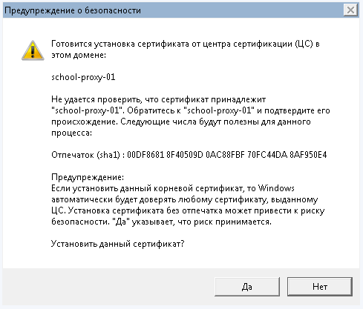Click the yellow warning triangle icon
The width and height of the screenshot is (363, 309).
click(33, 50)
